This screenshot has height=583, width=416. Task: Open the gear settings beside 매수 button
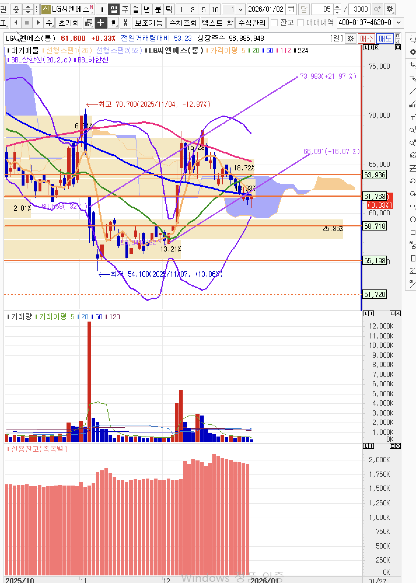coord(351,39)
